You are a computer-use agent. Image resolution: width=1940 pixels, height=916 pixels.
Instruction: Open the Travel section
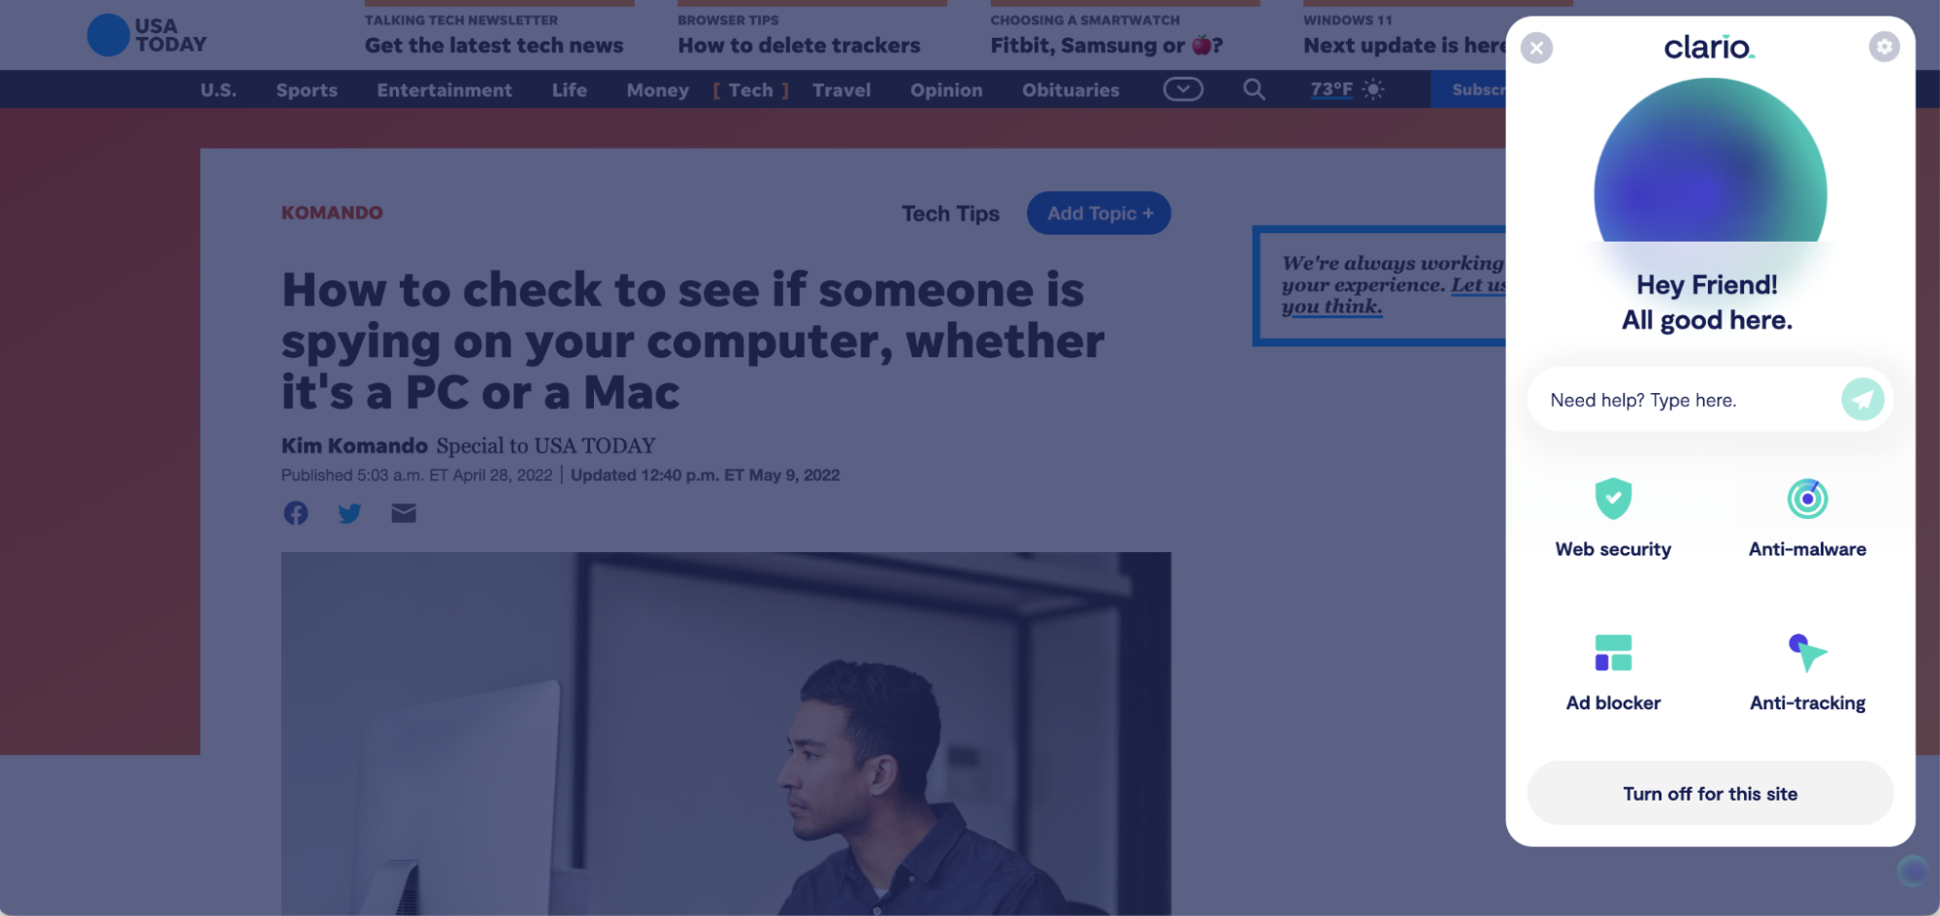[x=841, y=90]
